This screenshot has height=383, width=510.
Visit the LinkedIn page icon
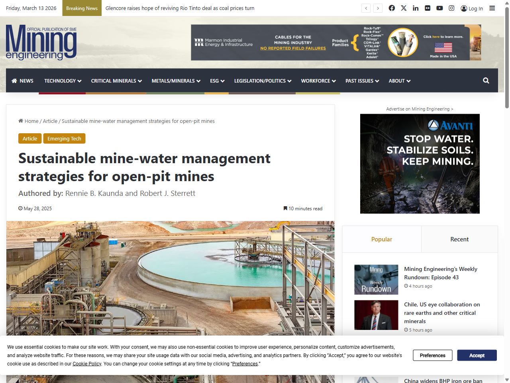[416, 8]
